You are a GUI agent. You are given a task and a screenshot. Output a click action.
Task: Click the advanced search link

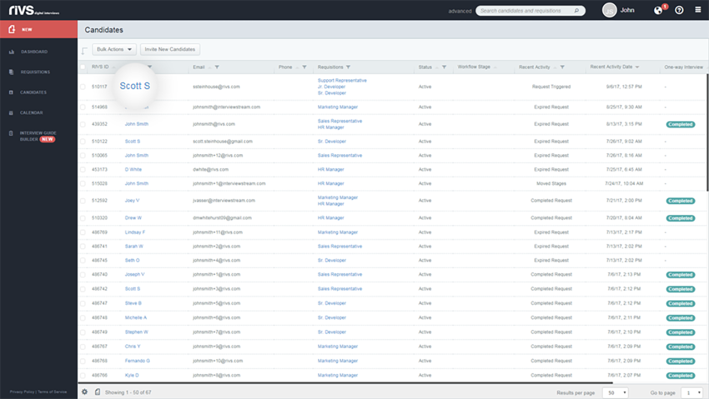coord(460,11)
